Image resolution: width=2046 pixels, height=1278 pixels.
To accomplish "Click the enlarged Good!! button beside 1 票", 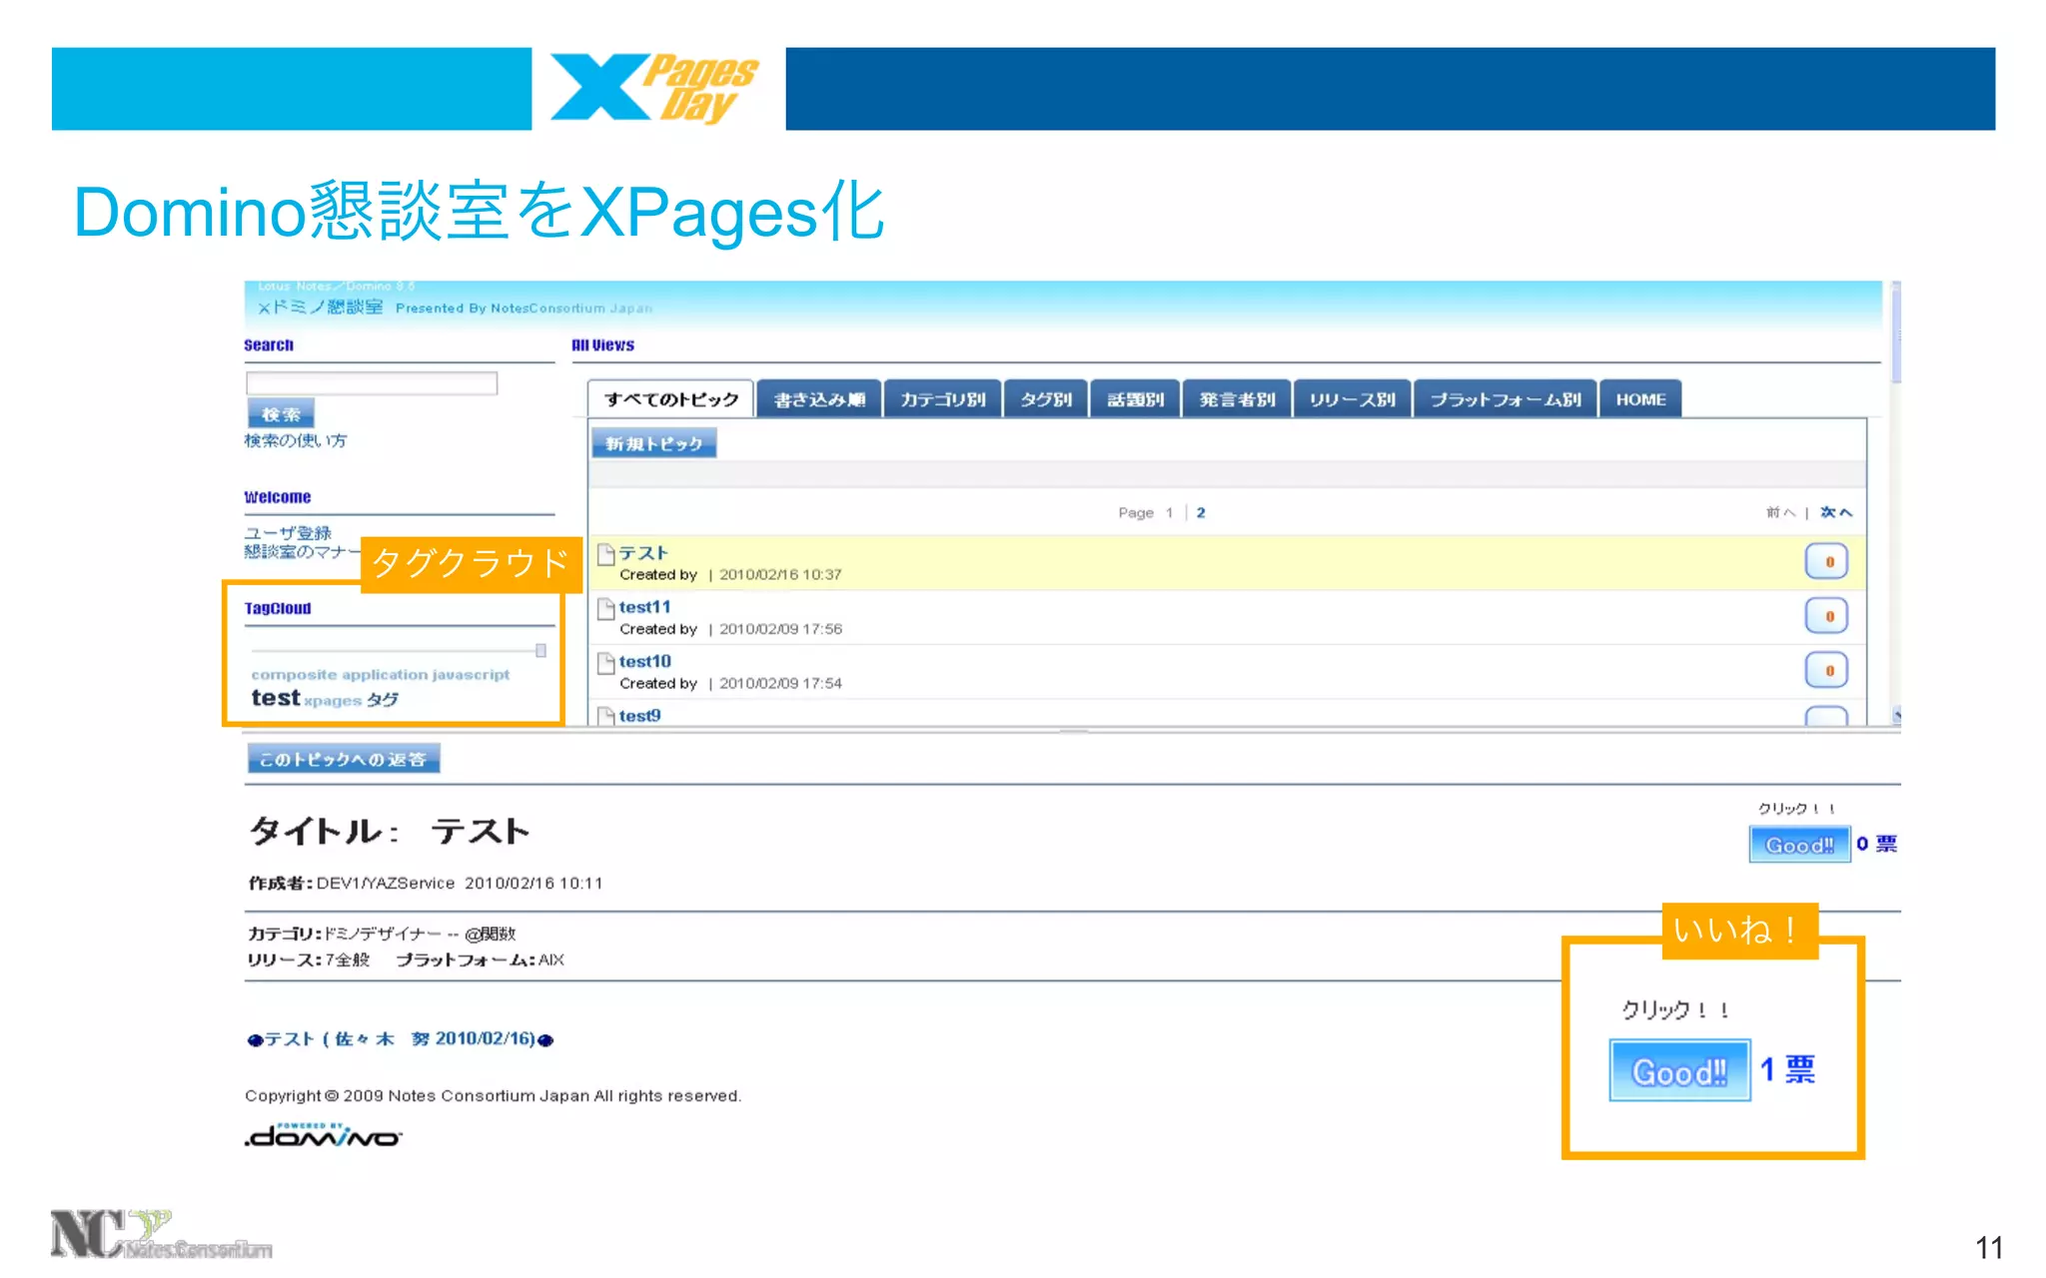I will (x=1679, y=1070).
